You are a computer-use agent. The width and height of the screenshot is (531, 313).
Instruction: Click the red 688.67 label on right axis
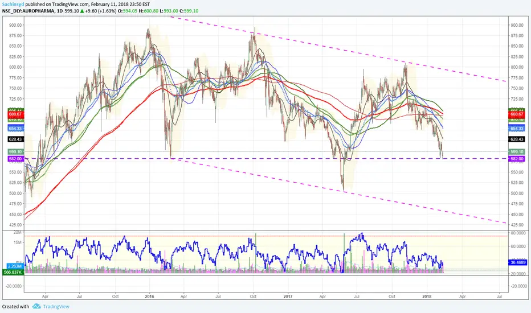coord(517,114)
